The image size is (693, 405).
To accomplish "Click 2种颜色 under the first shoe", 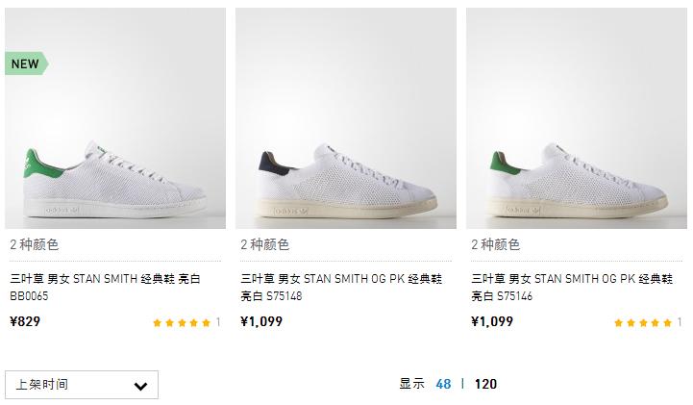I will coord(35,245).
